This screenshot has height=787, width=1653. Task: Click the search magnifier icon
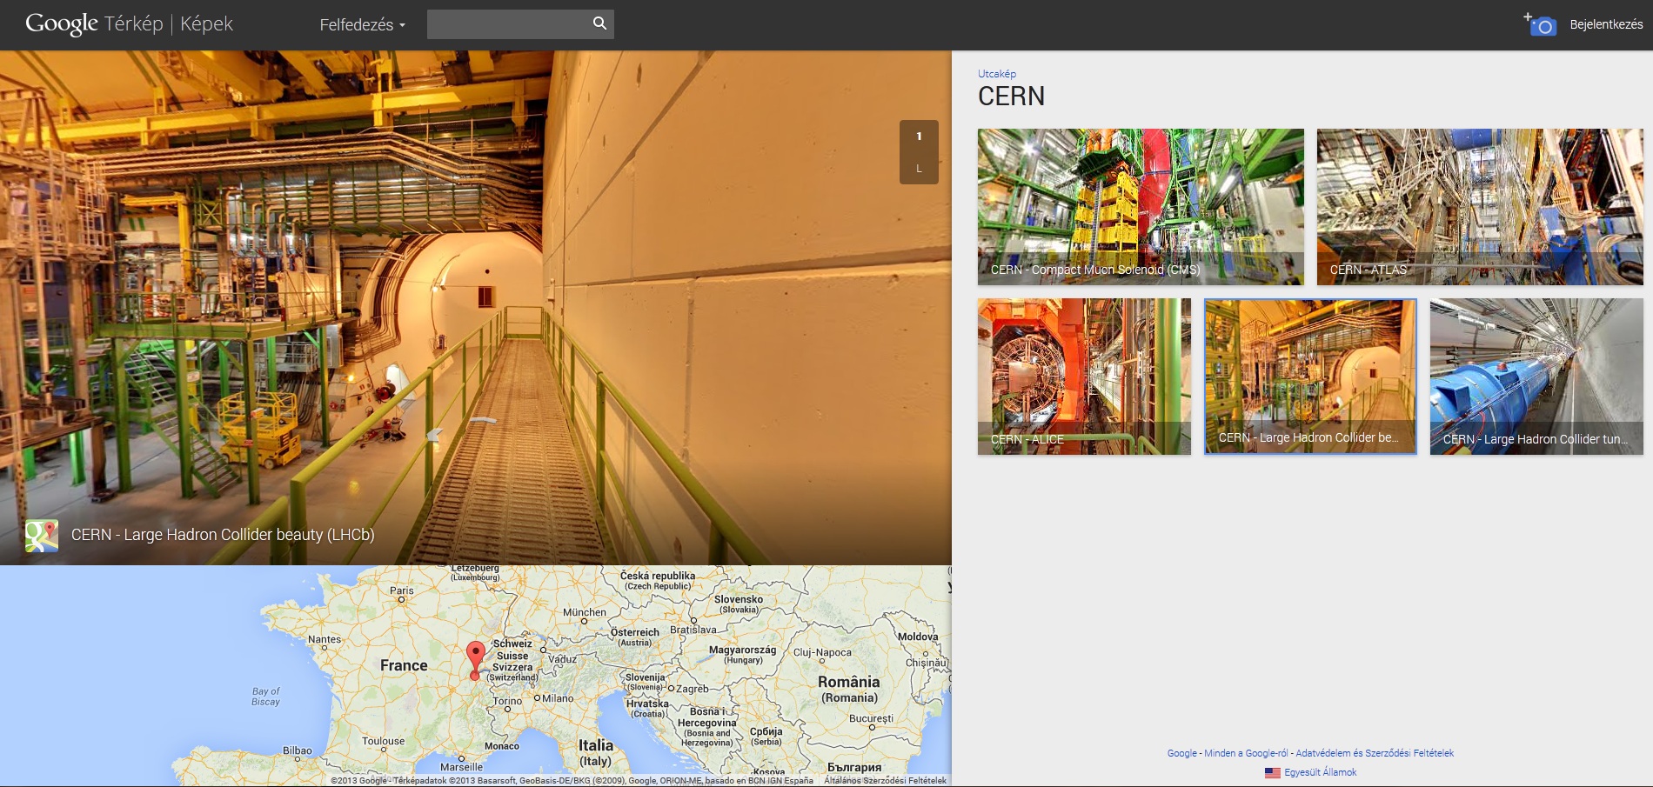[599, 23]
